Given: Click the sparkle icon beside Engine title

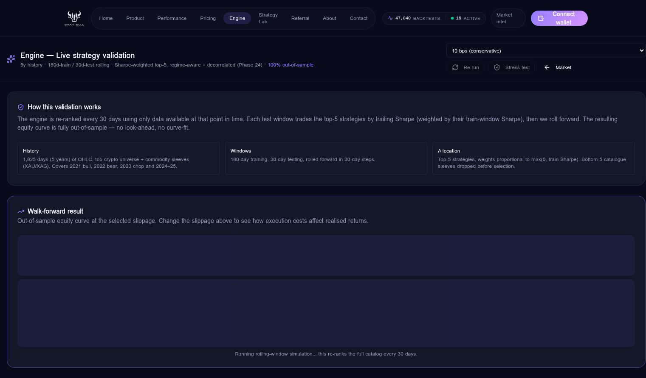Looking at the screenshot, I should pos(11,59).
